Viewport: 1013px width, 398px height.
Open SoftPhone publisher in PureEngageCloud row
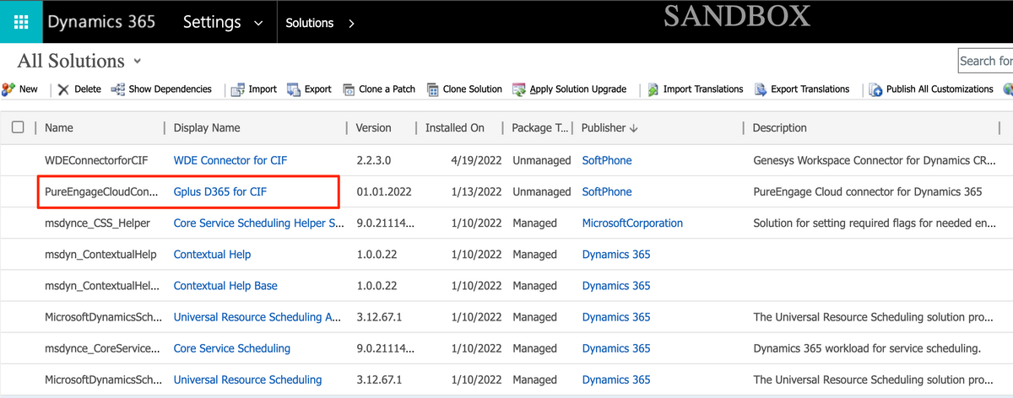(607, 191)
